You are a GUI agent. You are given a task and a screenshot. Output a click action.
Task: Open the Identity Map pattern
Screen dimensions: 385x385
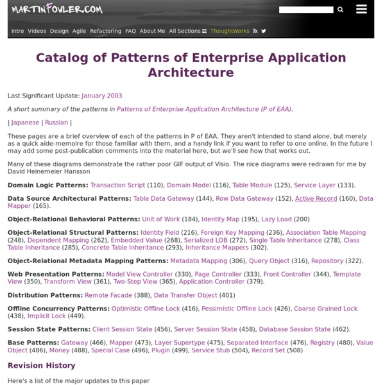coord(221,219)
